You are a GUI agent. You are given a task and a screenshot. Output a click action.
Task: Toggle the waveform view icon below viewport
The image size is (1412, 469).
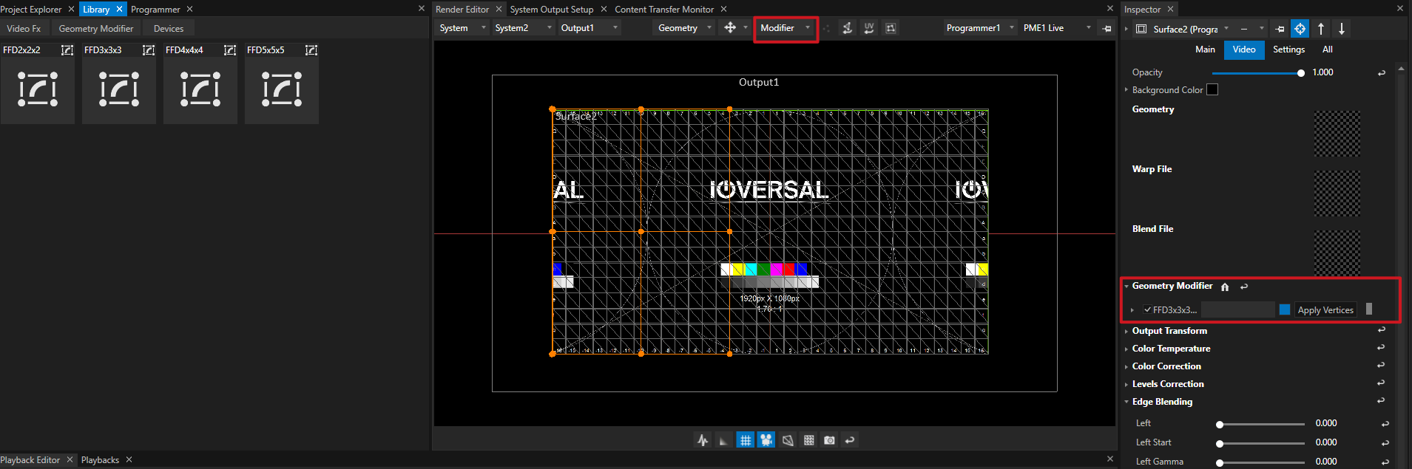tap(703, 440)
